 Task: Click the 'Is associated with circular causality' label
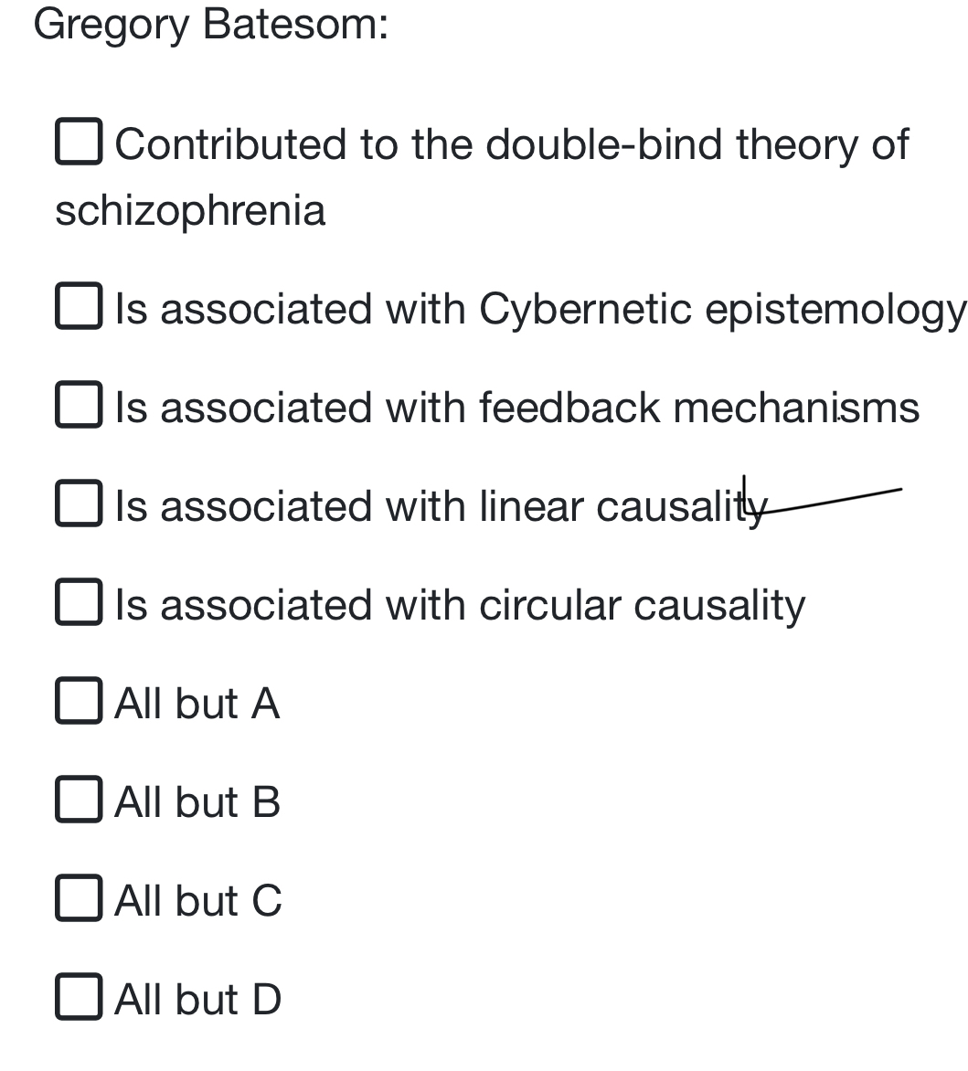[461, 607]
